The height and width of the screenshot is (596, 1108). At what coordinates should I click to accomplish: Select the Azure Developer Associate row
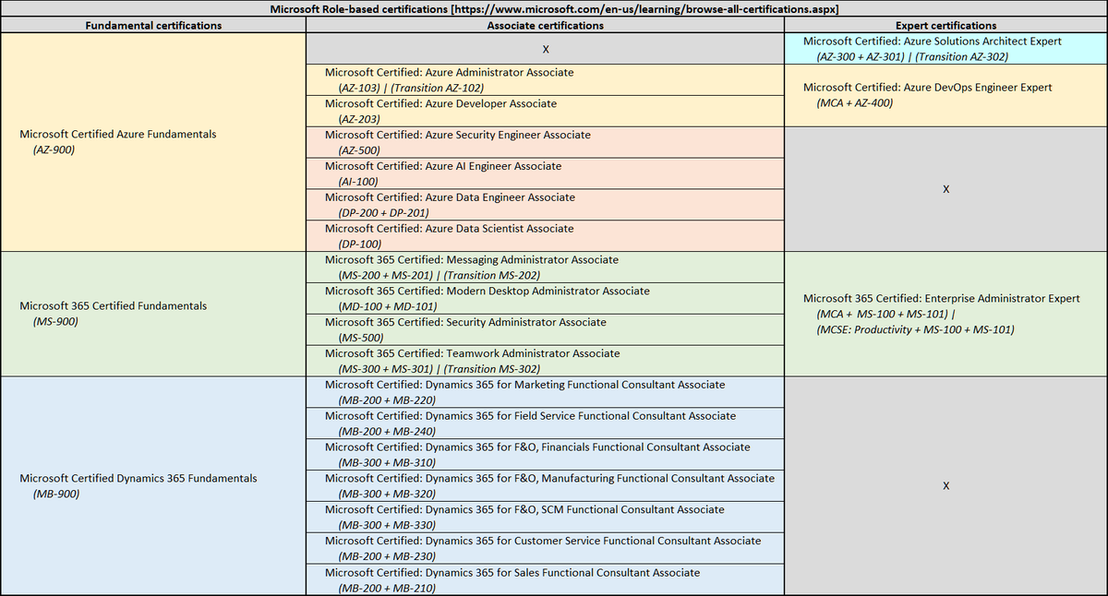(x=545, y=111)
